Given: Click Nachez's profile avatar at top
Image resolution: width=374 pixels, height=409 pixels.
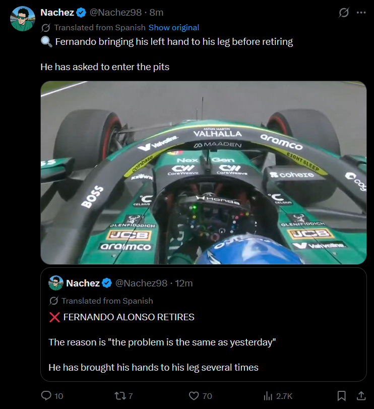Looking at the screenshot, I should [x=22, y=19].
